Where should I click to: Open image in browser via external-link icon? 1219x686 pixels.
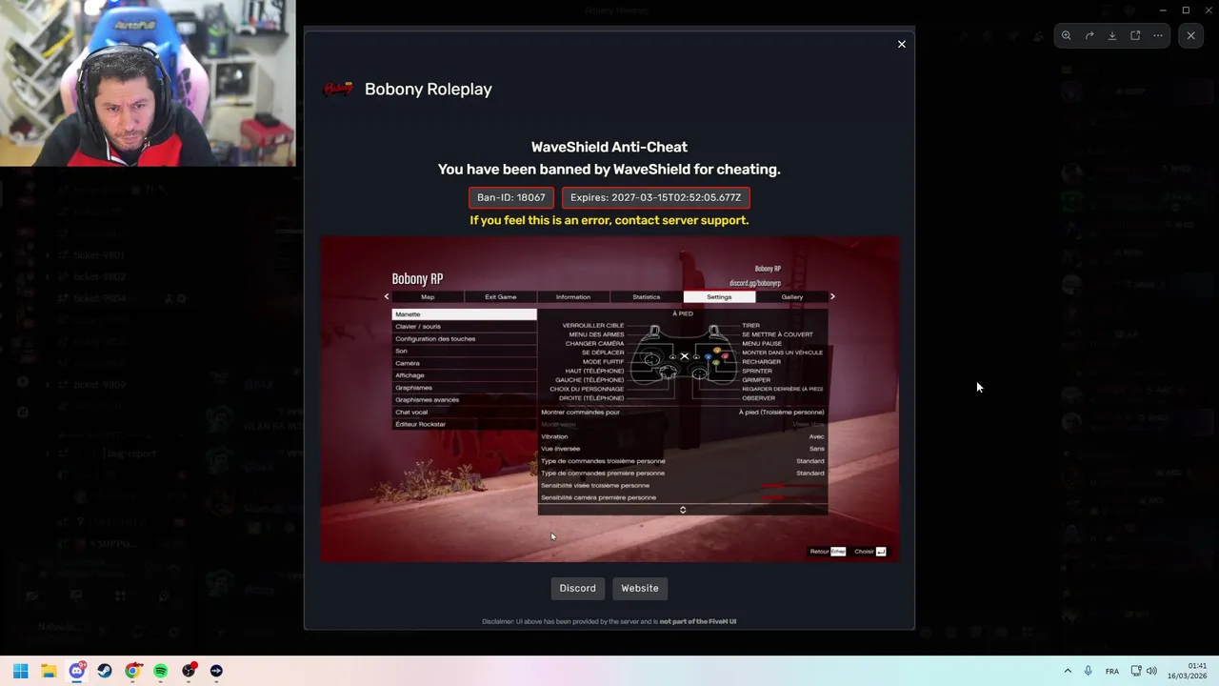click(x=1135, y=35)
